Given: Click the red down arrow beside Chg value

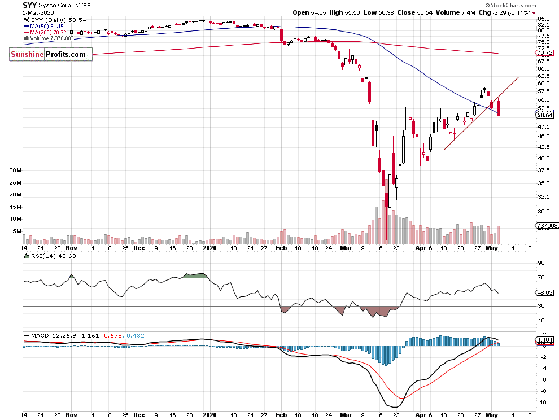Looking at the screenshot, I should 534,13.
